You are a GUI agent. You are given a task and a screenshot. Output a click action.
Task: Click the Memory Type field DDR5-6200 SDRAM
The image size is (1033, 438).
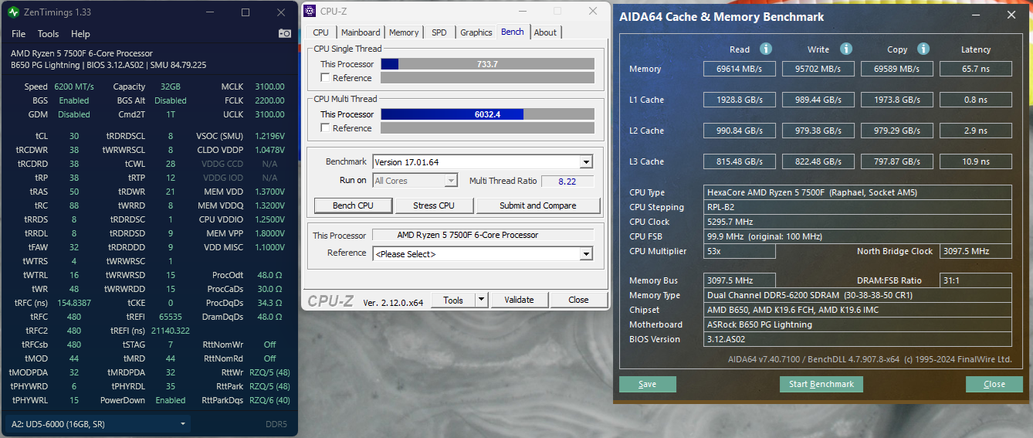(x=858, y=295)
